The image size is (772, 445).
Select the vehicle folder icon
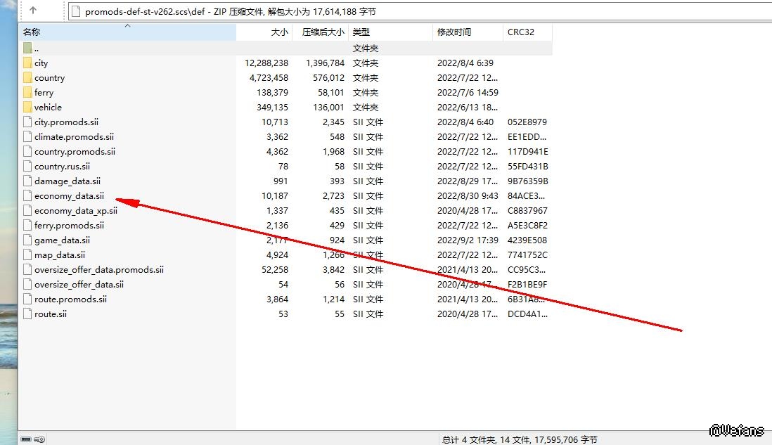[27, 108]
